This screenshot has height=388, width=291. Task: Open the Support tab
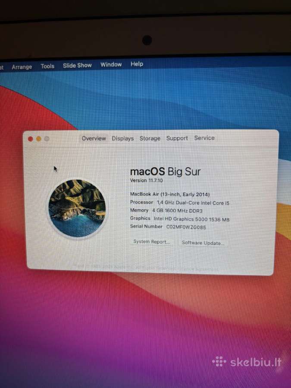click(x=177, y=138)
